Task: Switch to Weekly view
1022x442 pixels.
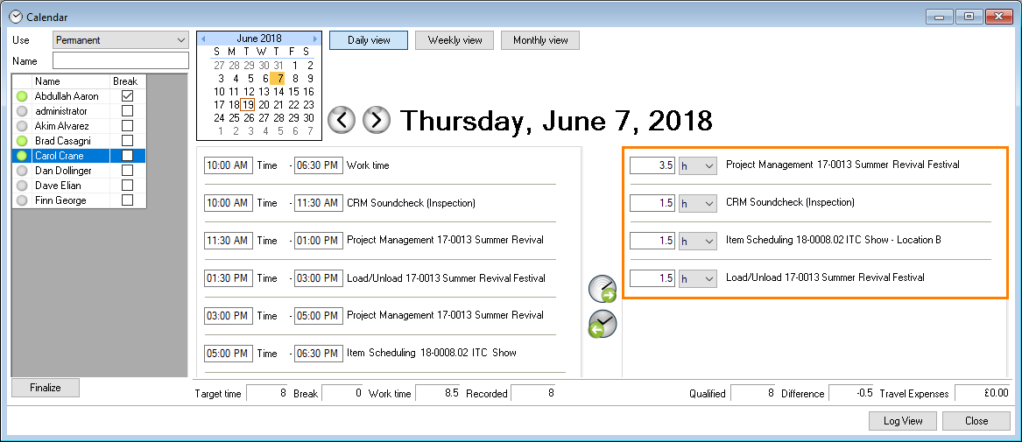Action: [455, 40]
